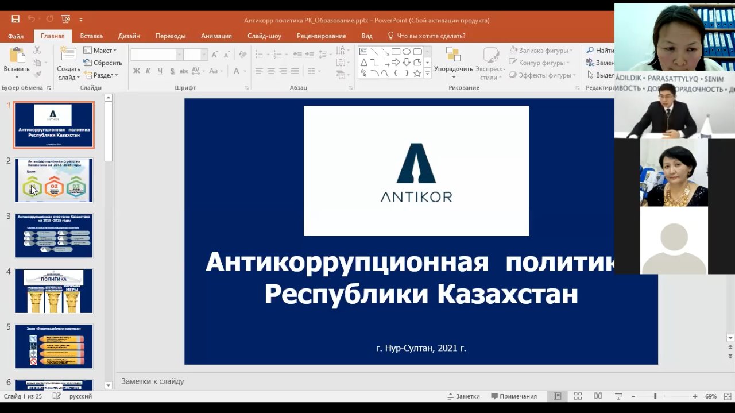Switch to Reading view icon

pos(598,396)
